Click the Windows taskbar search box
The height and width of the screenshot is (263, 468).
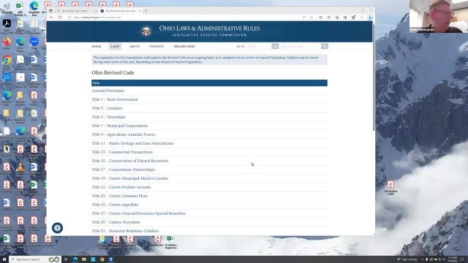pos(35,259)
